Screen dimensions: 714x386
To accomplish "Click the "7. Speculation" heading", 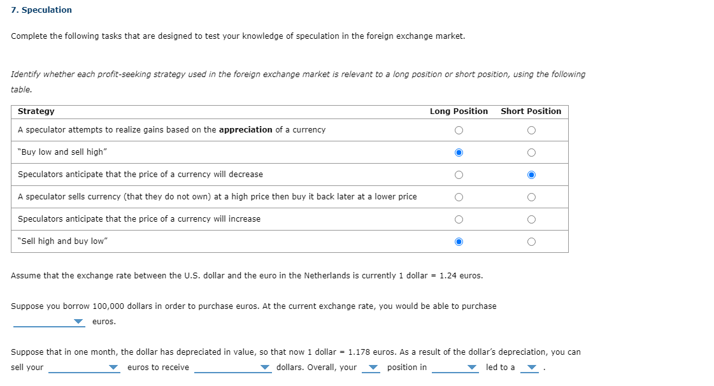I will tap(40, 10).
